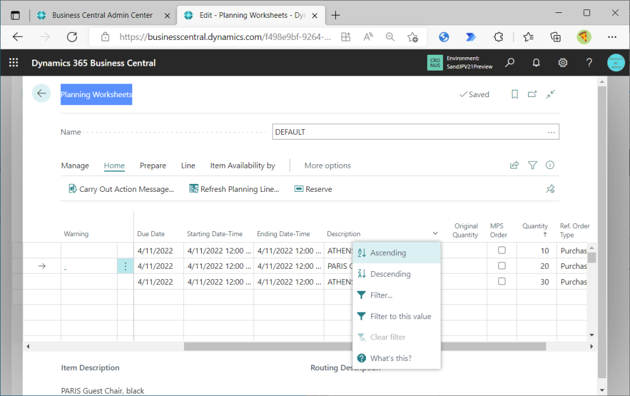
Task: Open browser Settings and more ellipsis
Action: pos(612,37)
